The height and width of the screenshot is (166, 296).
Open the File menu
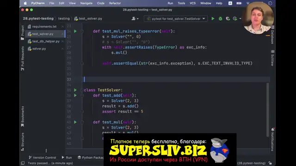coord(51,3)
